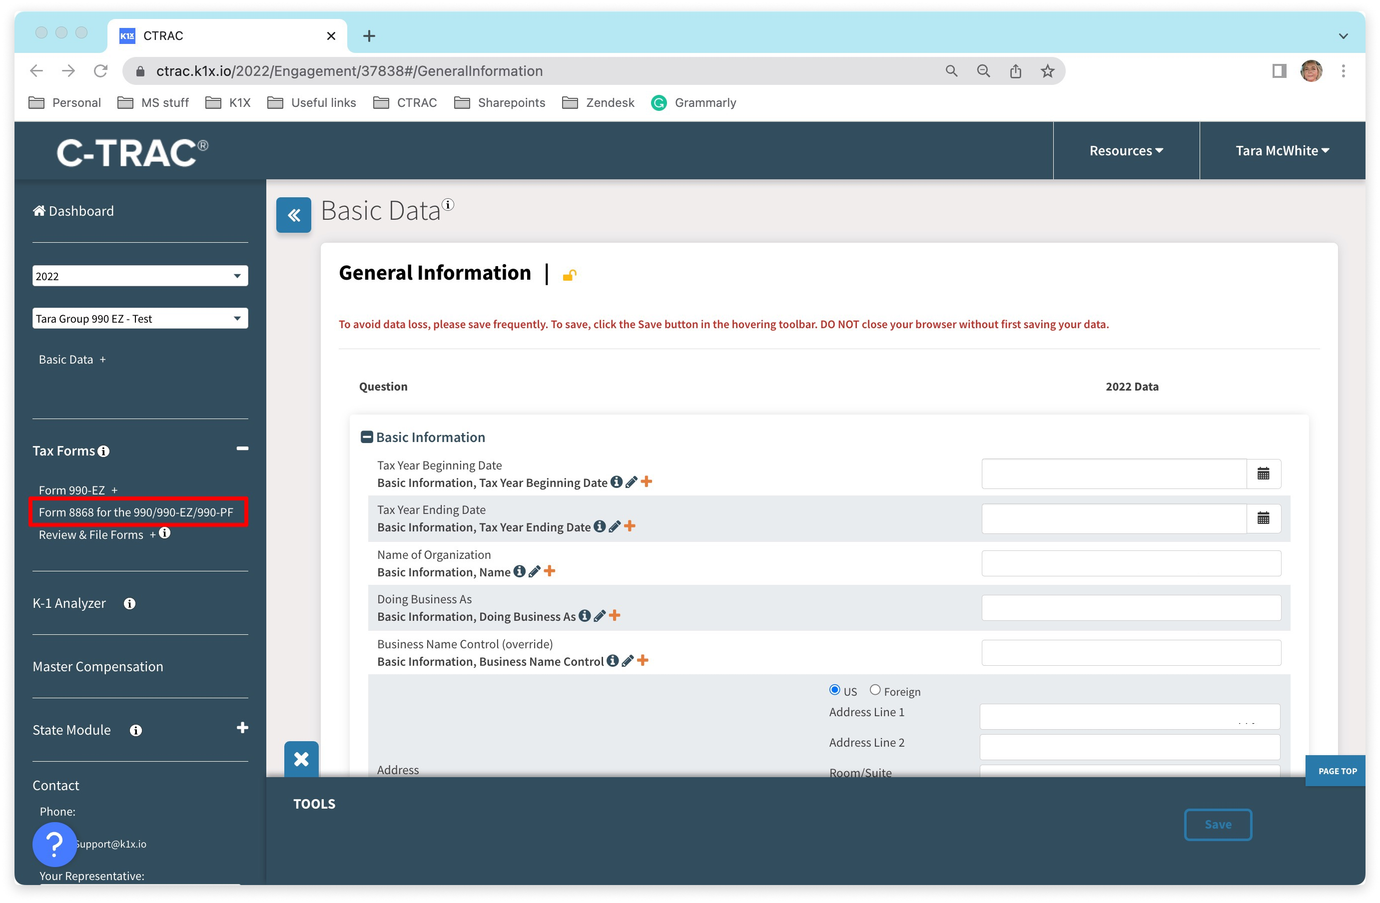This screenshot has height=903, width=1380.
Task: Click pencil edit icon for Name of Organization
Action: click(x=534, y=571)
